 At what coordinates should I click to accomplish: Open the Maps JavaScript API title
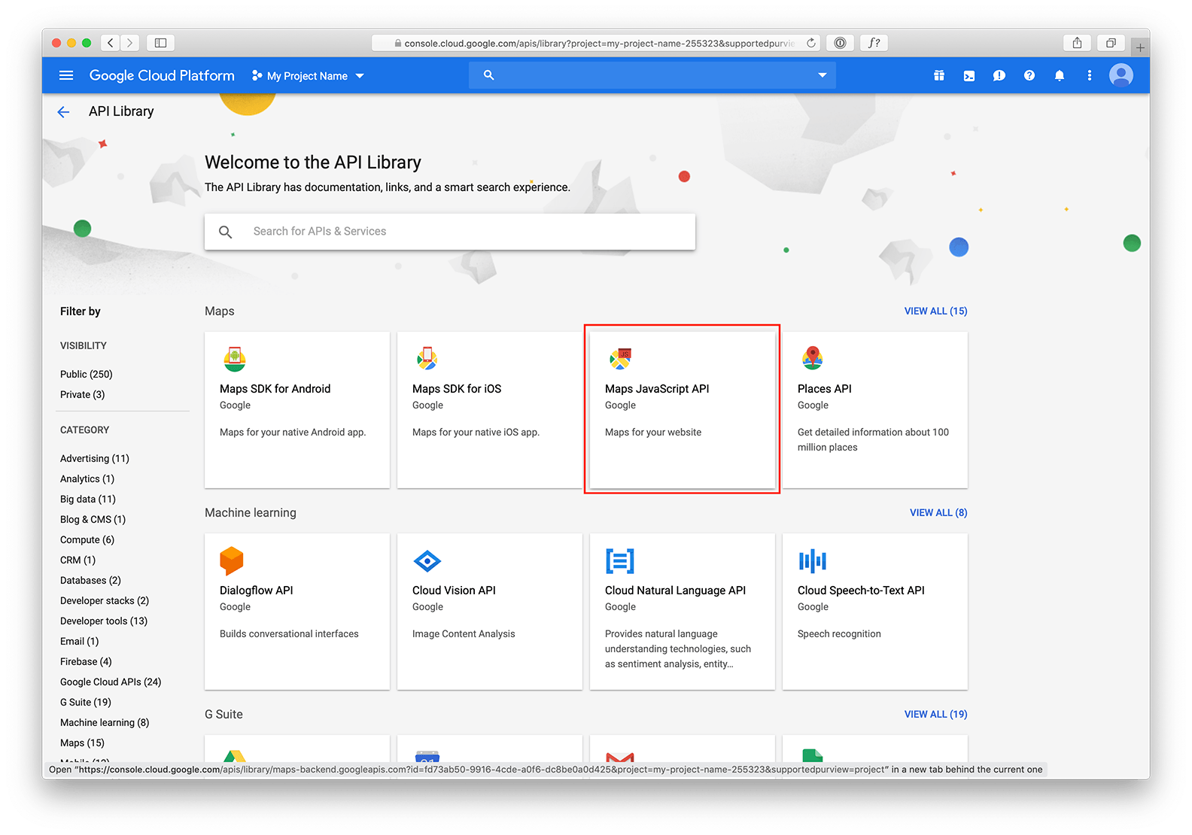point(657,389)
